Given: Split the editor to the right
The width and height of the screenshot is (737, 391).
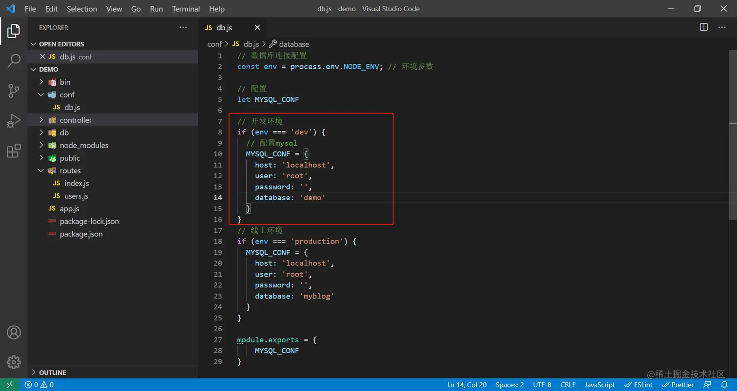Looking at the screenshot, I should [704, 27].
